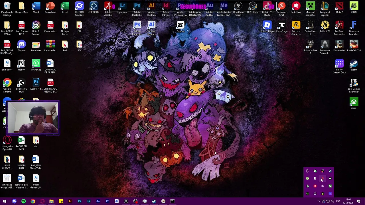Open Baldur's Gate 3 desktop shortcut
Image resolution: width=365 pixels, height=205 pixels.
click(x=311, y=47)
